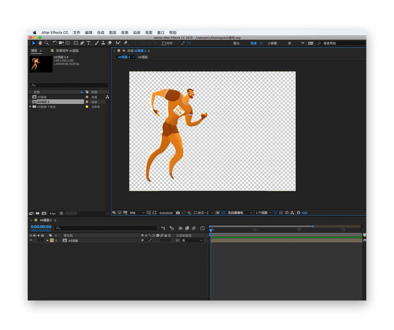Select the Rotation tool
Viewport: 394px width, 330px height.
pos(54,43)
